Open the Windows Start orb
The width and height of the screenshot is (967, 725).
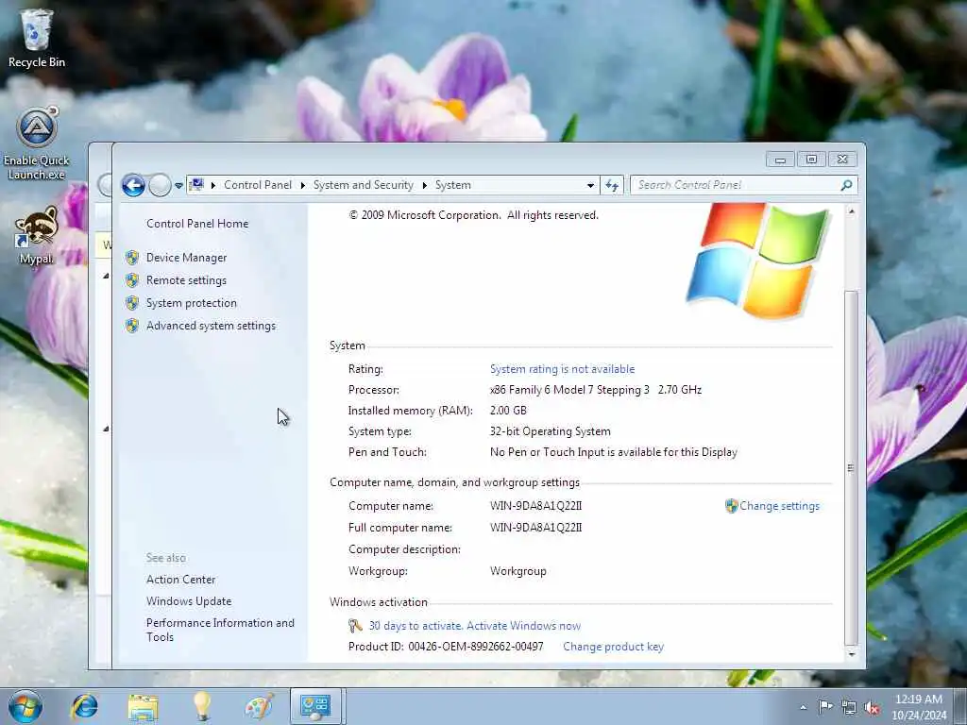[25, 706]
